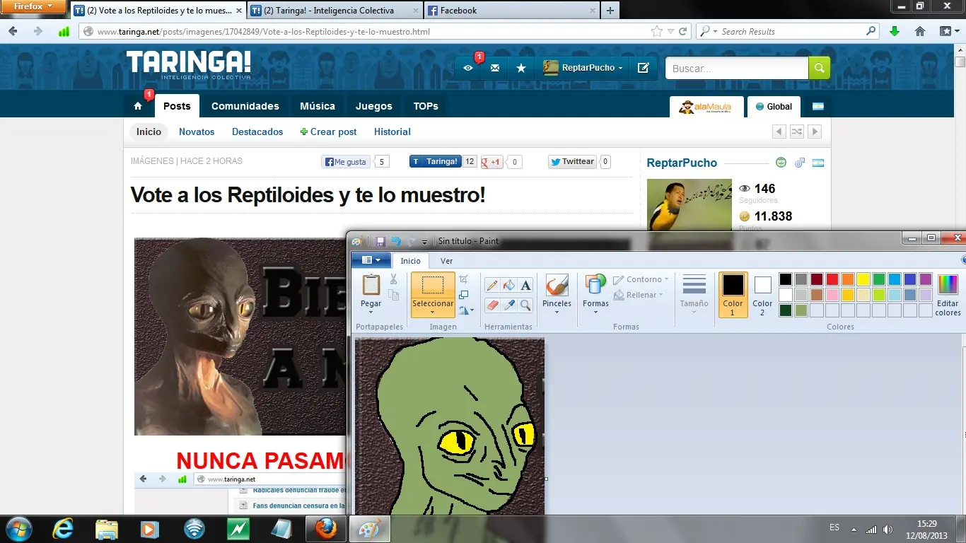This screenshot has width=966, height=543.
Task: Open the Firefox application menu
Action: pyautogui.click(x=33, y=7)
